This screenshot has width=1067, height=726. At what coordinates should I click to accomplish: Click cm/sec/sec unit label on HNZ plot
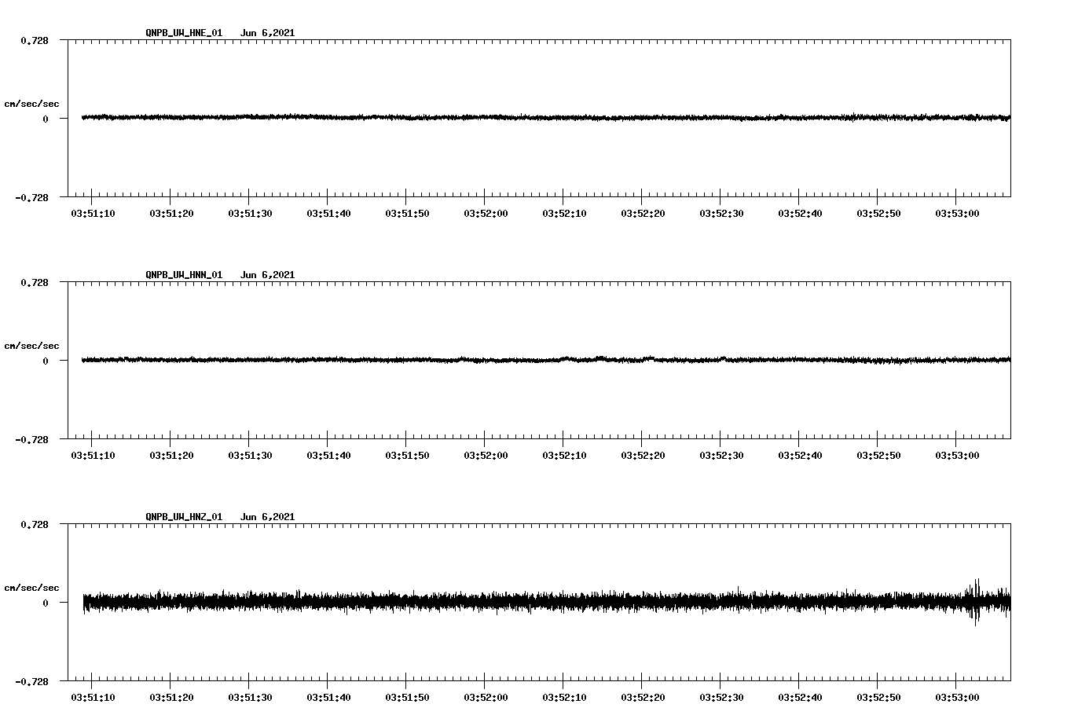pos(32,588)
